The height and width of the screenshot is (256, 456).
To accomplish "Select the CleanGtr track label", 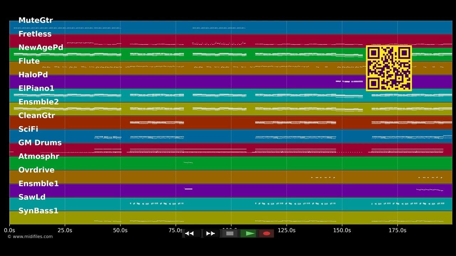I will pyautogui.click(x=37, y=116).
